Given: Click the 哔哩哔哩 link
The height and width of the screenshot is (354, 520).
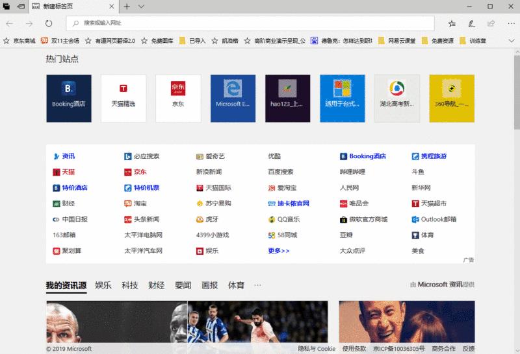Looking at the screenshot, I should coord(352,172).
